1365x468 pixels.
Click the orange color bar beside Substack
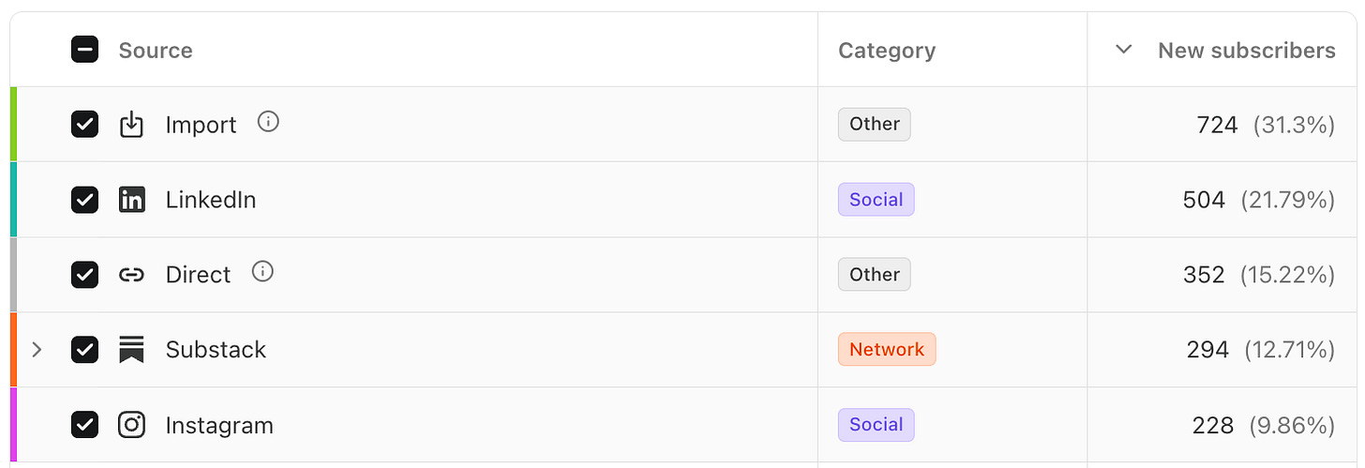point(13,350)
